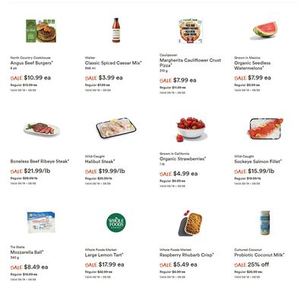Open the Organic Seedless Watermelons picture
304x295 pixels.
tap(265, 30)
